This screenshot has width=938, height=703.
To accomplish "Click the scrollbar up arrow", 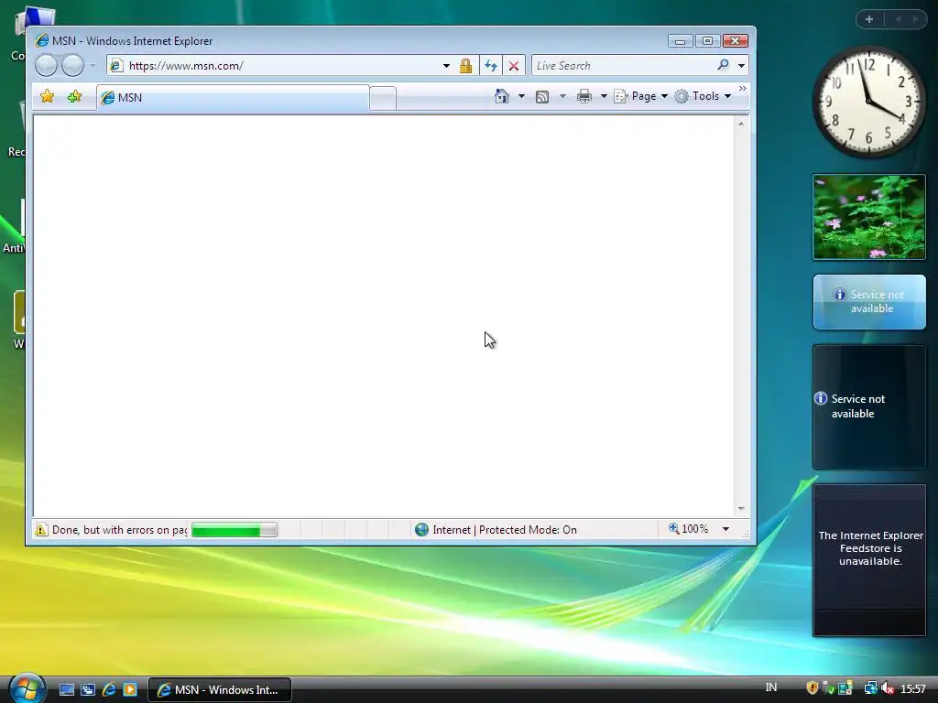I will tap(741, 124).
